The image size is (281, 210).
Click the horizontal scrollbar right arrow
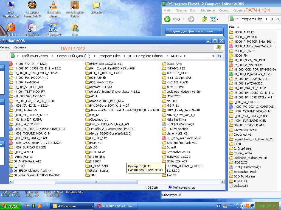point(222,182)
